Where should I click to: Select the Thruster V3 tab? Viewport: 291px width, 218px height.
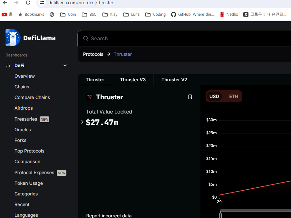[x=133, y=80]
